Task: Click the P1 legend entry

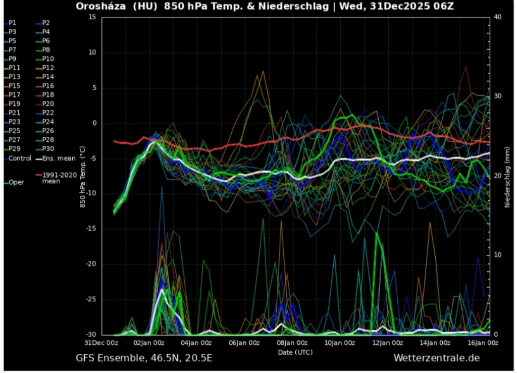Action: coord(12,23)
